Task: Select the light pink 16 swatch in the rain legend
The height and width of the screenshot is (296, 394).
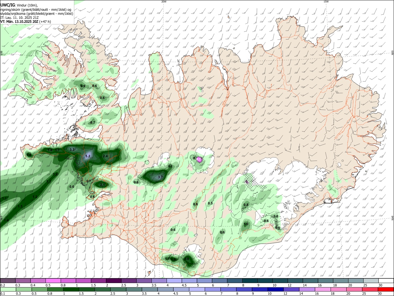Action: click(x=323, y=289)
